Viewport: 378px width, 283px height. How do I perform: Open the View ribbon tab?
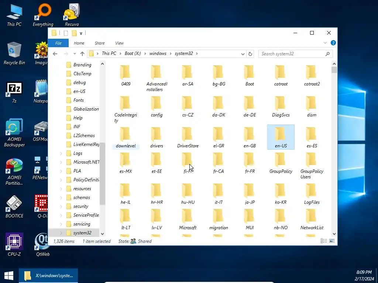point(119,43)
